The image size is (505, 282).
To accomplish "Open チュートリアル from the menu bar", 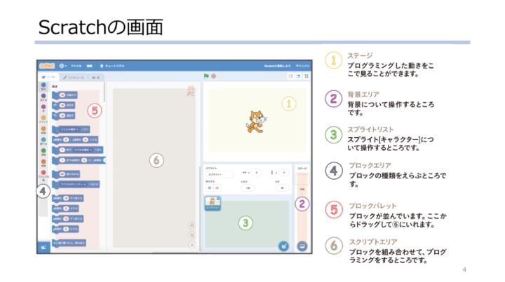I will tap(114, 66).
